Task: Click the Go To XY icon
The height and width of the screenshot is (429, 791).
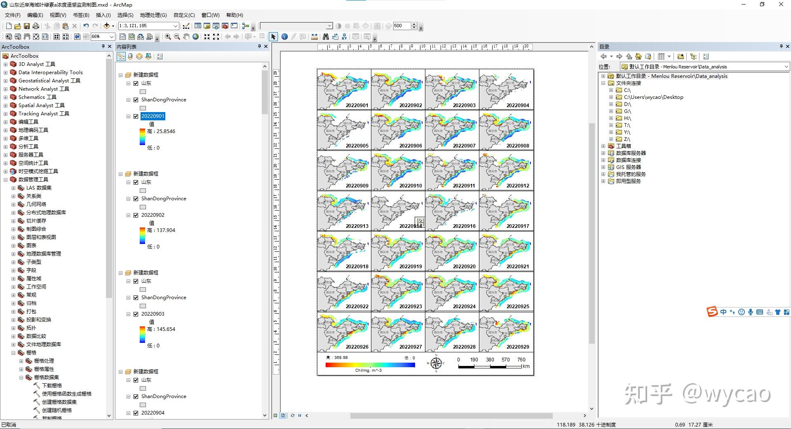Action: point(344,37)
